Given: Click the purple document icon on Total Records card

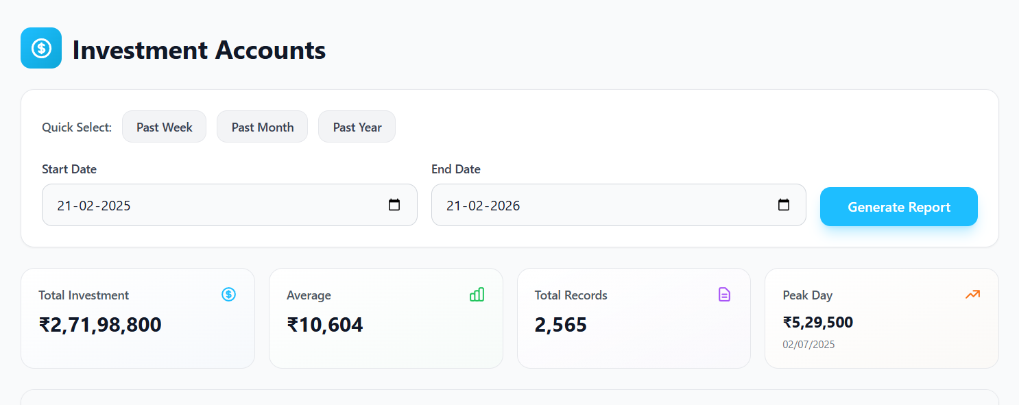Looking at the screenshot, I should point(725,295).
